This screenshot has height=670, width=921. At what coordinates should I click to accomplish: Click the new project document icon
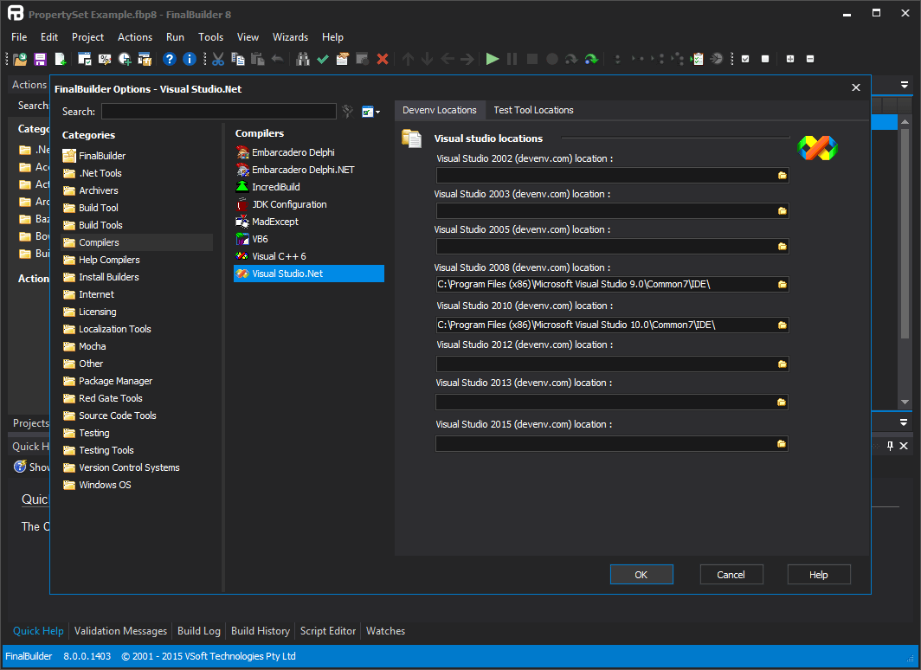pyautogui.click(x=60, y=59)
